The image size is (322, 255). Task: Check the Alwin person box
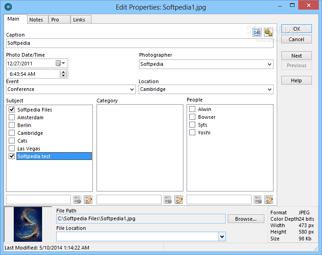[192, 109]
